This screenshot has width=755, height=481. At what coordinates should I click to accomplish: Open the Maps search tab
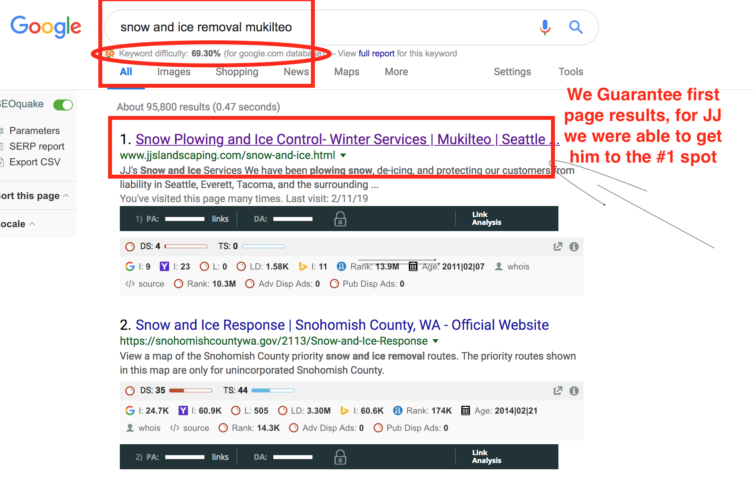346,72
